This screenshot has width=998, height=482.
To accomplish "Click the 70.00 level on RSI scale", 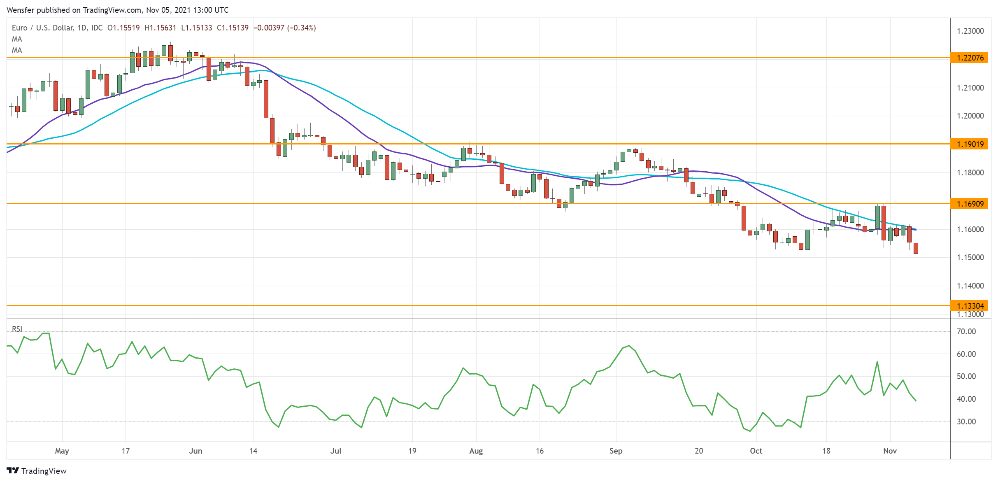I will click(966, 331).
